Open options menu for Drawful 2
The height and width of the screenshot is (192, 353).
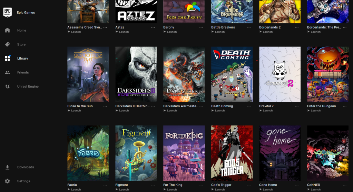pyautogui.click(x=297, y=107)
